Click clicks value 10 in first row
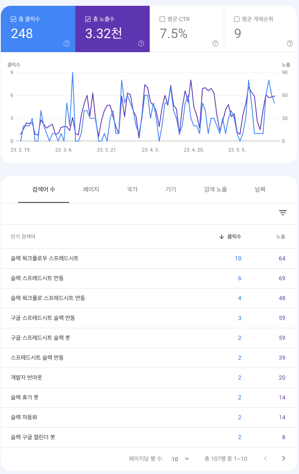 coord(238,258)
